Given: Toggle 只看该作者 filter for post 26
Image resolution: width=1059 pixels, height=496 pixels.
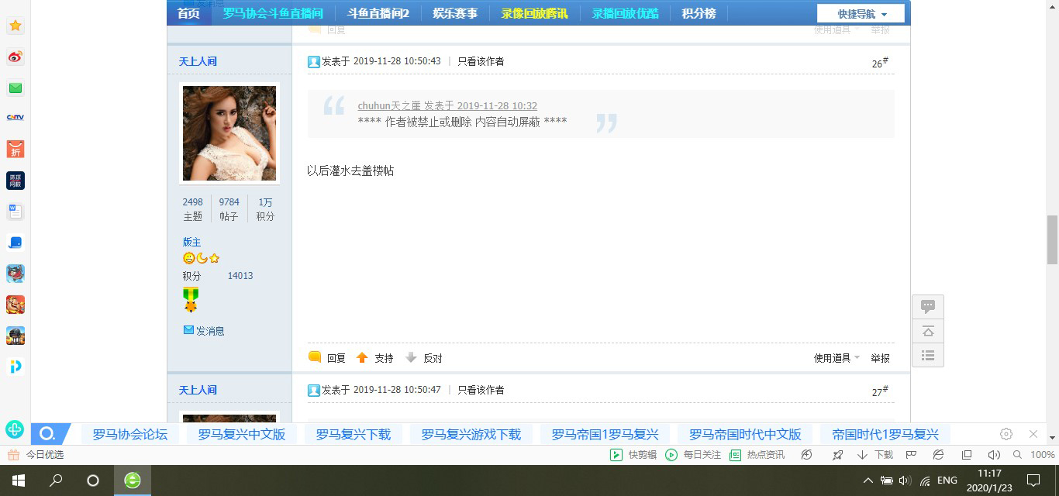Looking at the screenshot, I should [480, 60].
